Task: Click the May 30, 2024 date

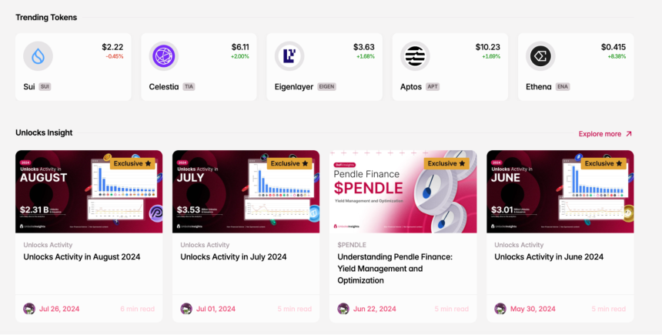Action: coord(533,310)
